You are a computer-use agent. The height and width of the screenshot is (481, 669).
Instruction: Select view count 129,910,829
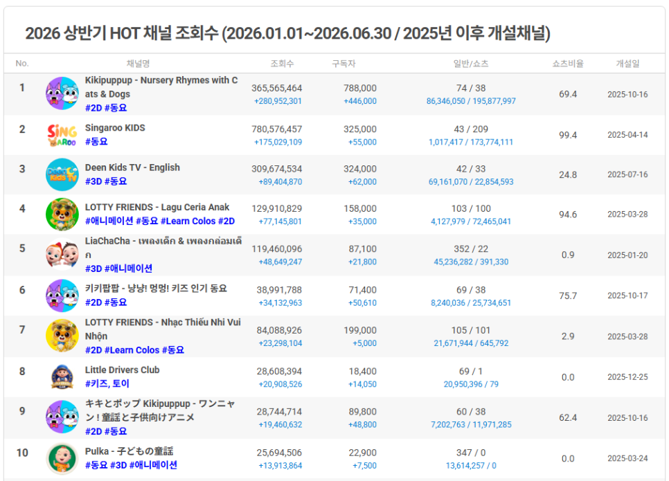[276, 208]
